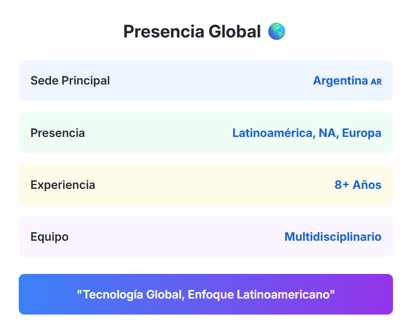408x329 pixels.
Task: Click the Equipo label
Action: click(x=49, y=237)
